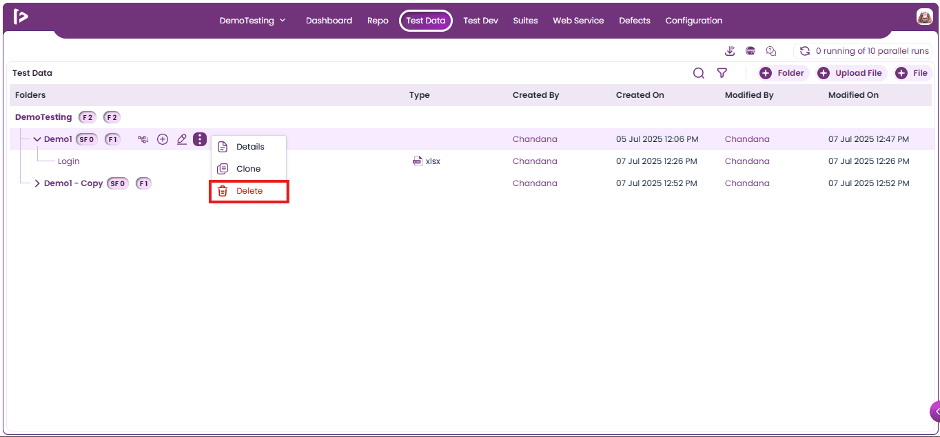Click the Upload File button

coord(852,73)
